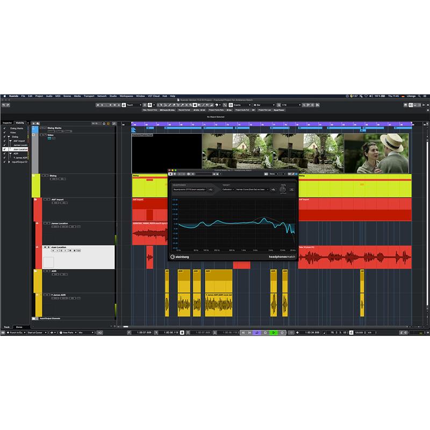Select the Glue tool
The image size is (430, 430).
point(182,105)
